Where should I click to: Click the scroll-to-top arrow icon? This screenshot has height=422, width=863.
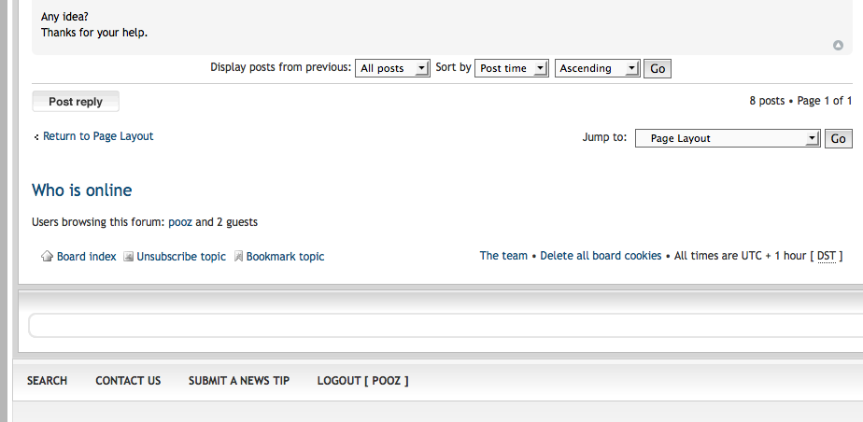838,45
